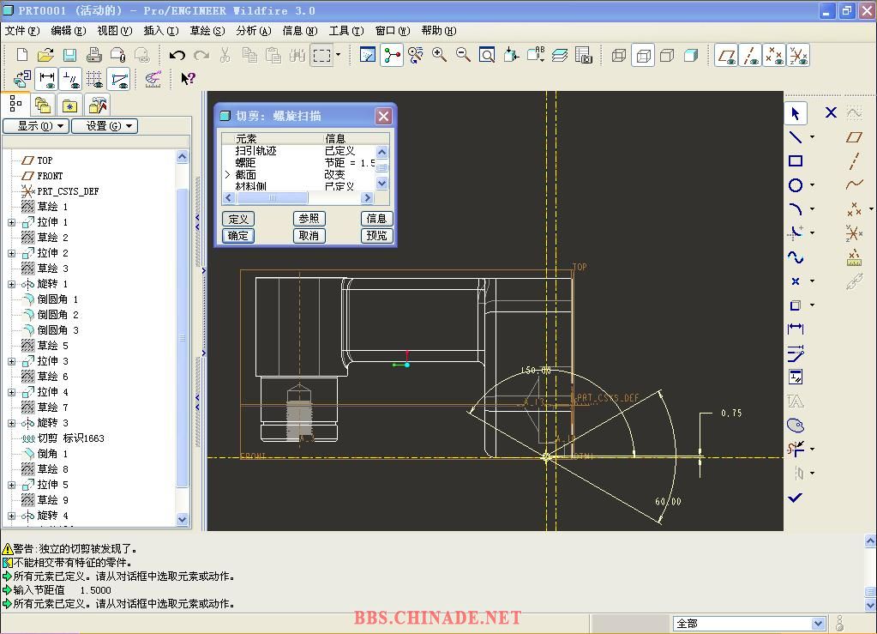
Task: Select the Spline sketch tool
Action: click(x=795, y=257)
